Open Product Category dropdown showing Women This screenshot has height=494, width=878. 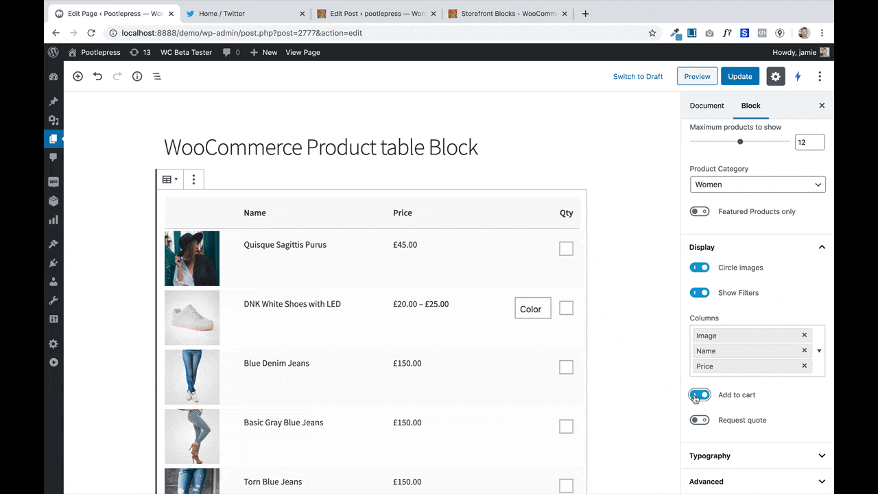click(757, 185)
